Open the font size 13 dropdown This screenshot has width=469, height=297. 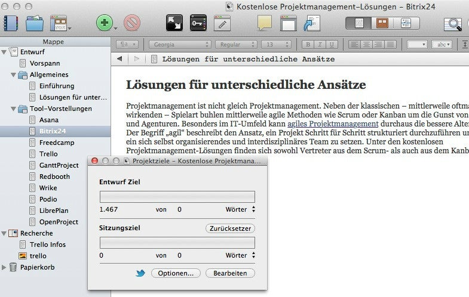pyautogui.click(x=277, y=45)
